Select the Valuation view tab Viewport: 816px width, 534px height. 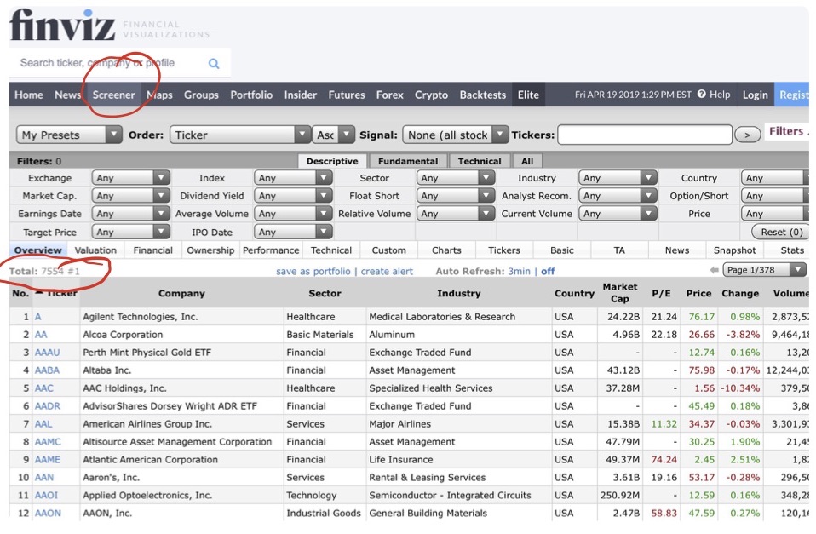[x=95, y=250]
